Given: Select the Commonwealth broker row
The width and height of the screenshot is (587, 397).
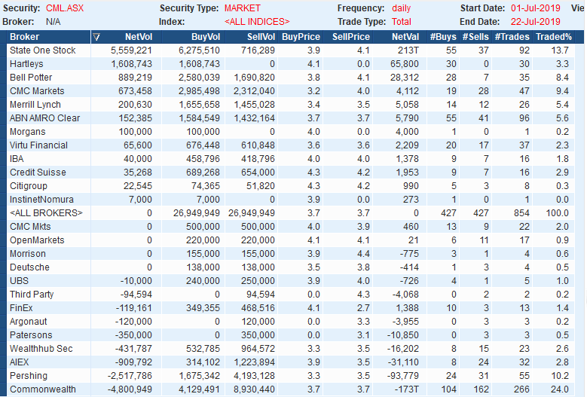Looking at the screenshot, I should pyautogui.click(x=291, y=389).
